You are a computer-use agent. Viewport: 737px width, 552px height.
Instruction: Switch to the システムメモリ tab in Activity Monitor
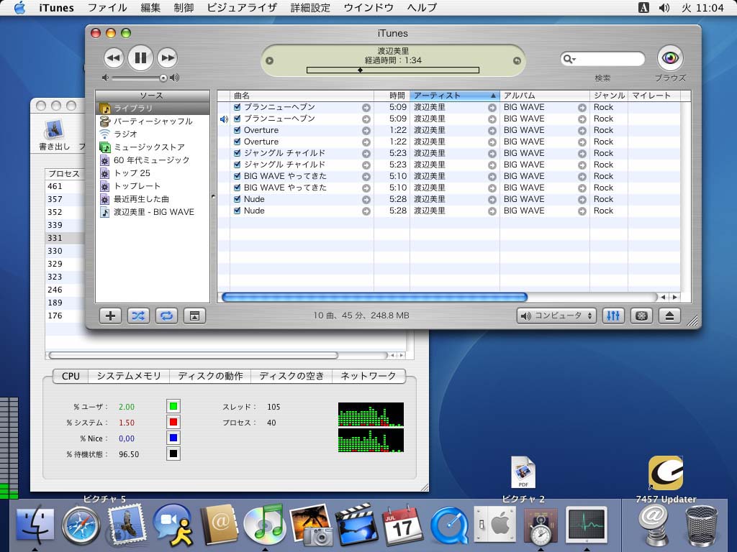pyautogui.click(x=129, y=376)
